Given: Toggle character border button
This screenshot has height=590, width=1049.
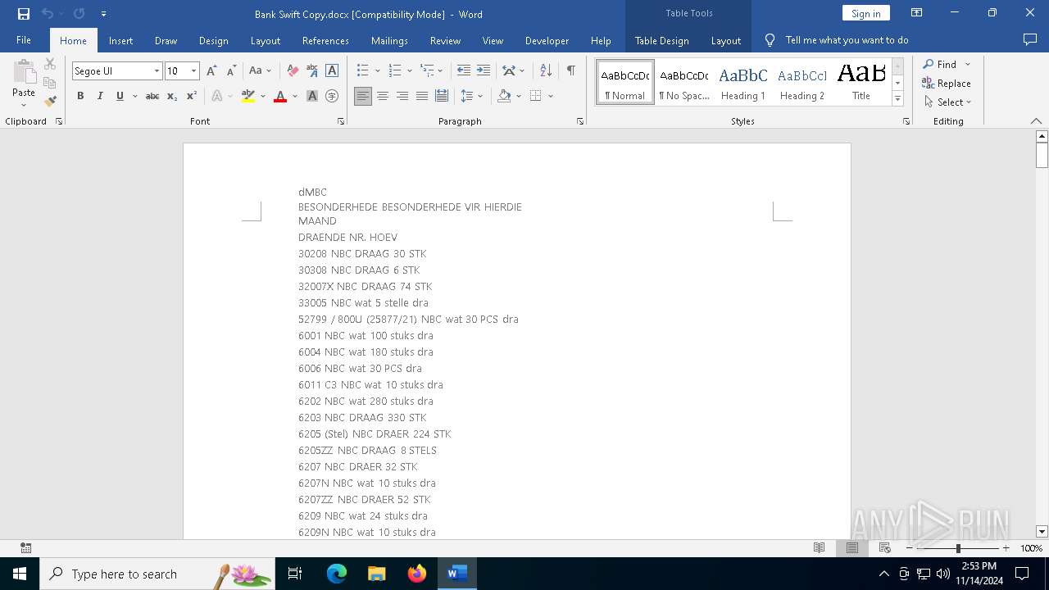Looking at the screenshot, I should coord(332,71).
